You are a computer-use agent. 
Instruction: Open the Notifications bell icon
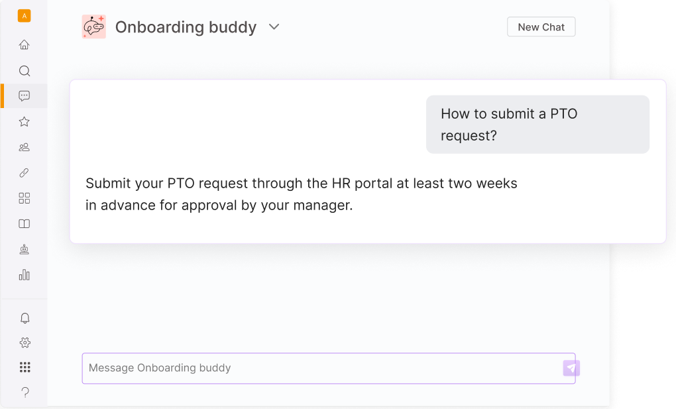[25, 318]
